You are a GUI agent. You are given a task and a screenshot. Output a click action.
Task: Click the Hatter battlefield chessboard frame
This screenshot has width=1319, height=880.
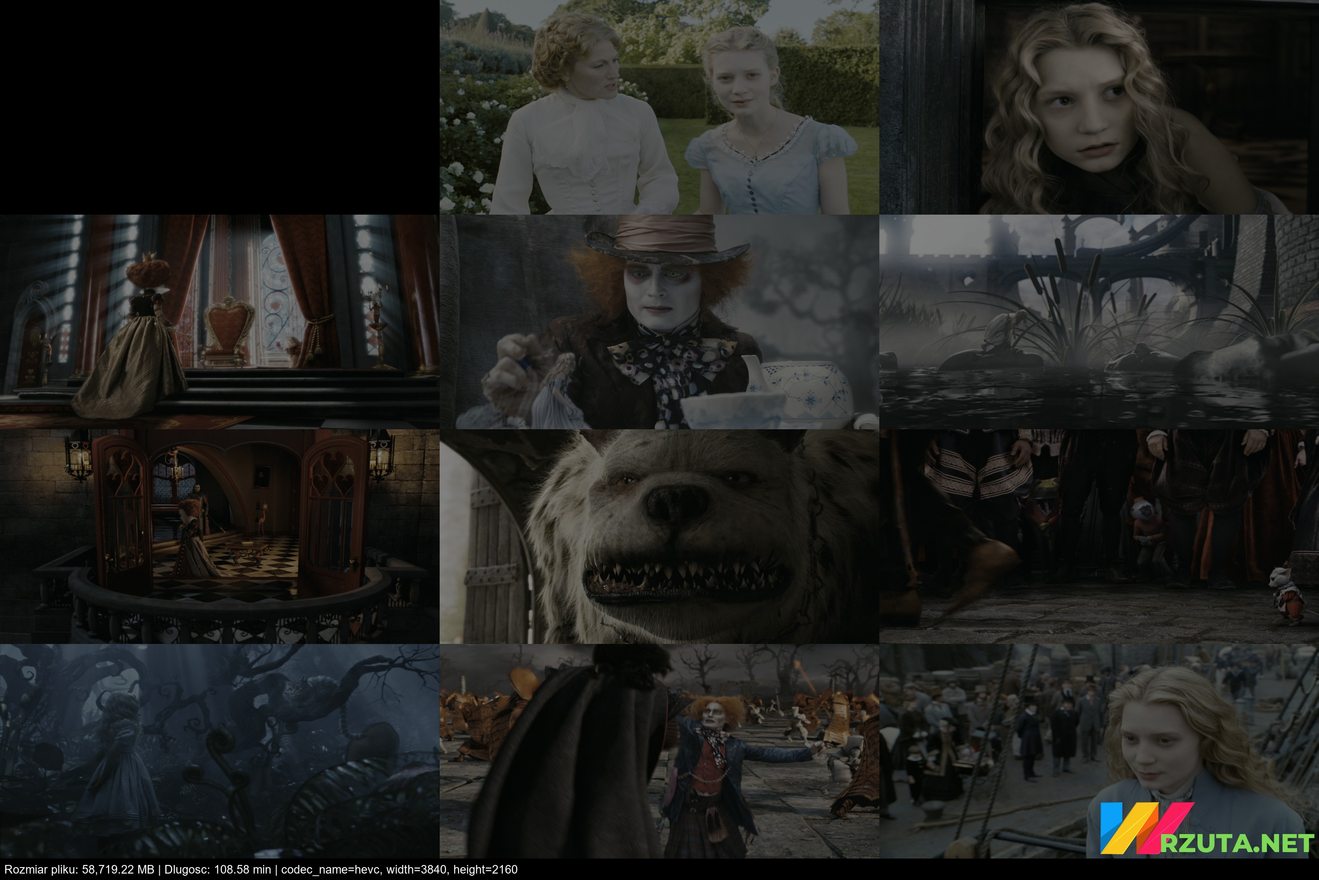pos(659,751)
